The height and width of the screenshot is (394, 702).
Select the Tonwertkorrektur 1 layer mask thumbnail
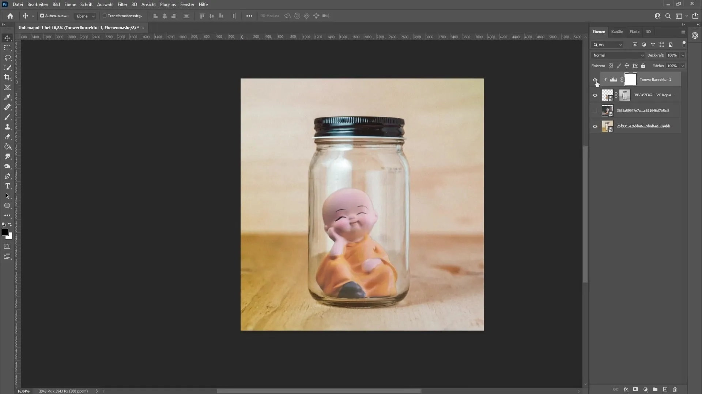[x=630, y=80]
